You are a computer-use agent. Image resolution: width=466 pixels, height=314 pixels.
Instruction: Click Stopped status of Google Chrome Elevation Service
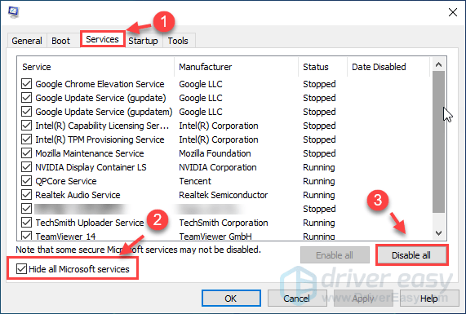(319, 84)
